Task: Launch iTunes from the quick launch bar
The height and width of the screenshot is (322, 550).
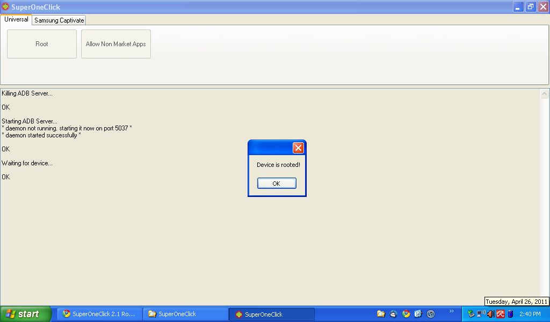Action: [432, 314]
